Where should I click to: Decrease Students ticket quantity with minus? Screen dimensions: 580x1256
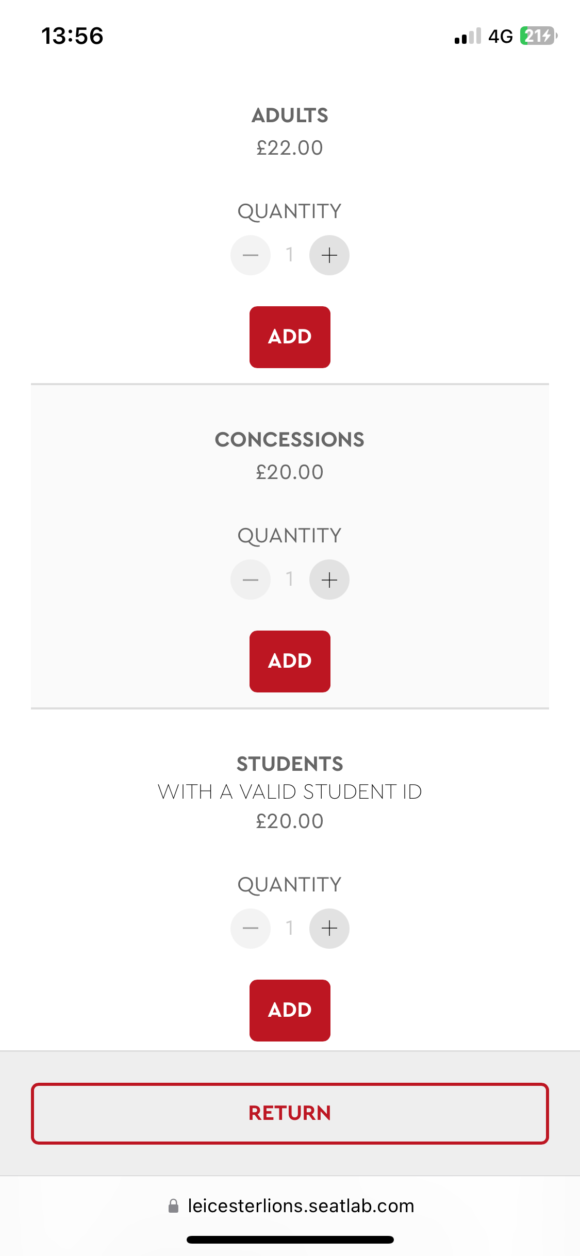[x=251, y=929]
